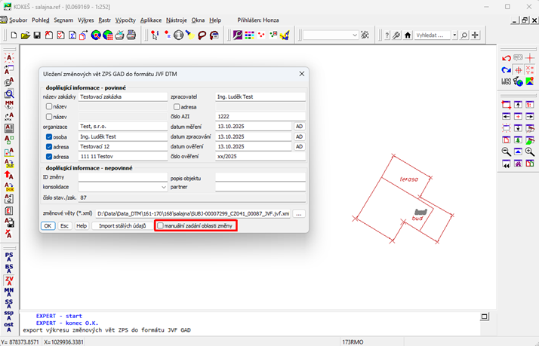Check the adresa checkbox under zpracovatel
The image size is (539, 346).
(x=177, y=107)
